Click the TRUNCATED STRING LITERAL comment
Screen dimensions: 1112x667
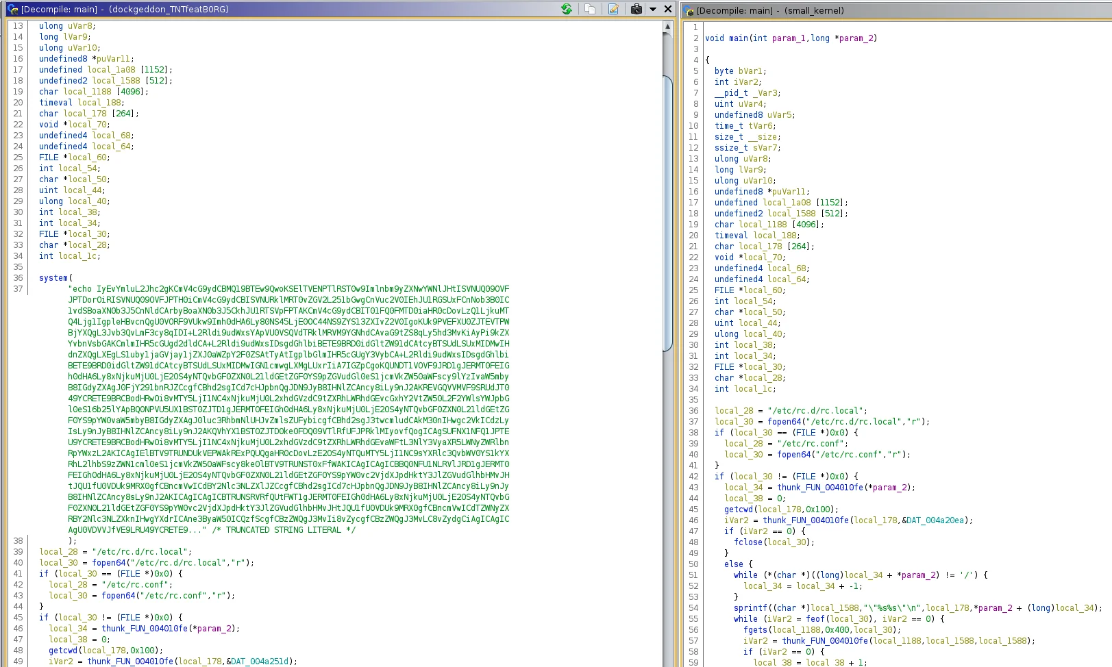tap(284, 530)
